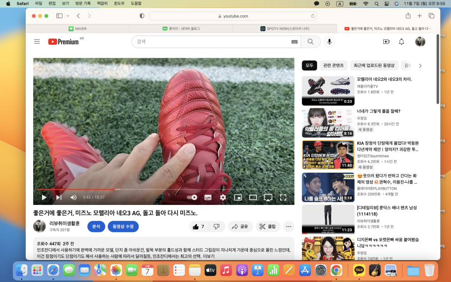Show the Safari tab overview
Screen dimensions: 451x282
431,16
